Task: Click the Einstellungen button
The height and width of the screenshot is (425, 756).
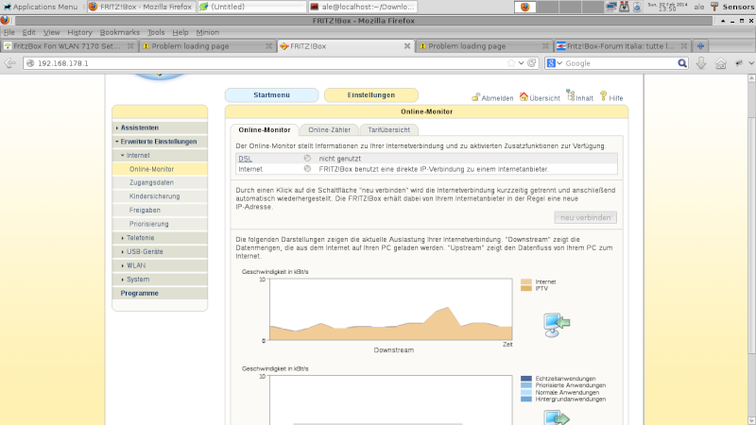Action: (x=370, y=95)
